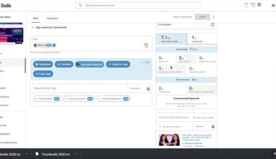Click the Search by keyword input field
The image size is (276, 159).
click(175, 126)
